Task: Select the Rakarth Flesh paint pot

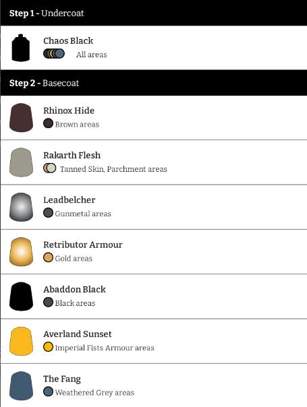Action: [x=21, y=162]
